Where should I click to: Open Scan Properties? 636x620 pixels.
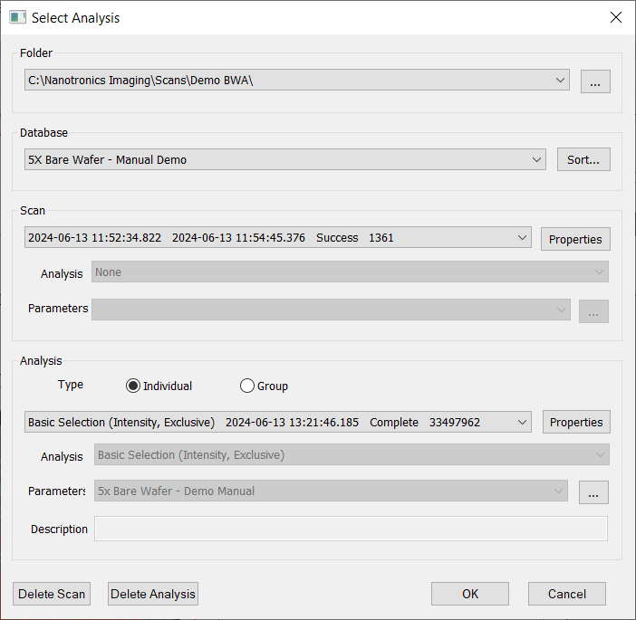[x=575, y=239]
